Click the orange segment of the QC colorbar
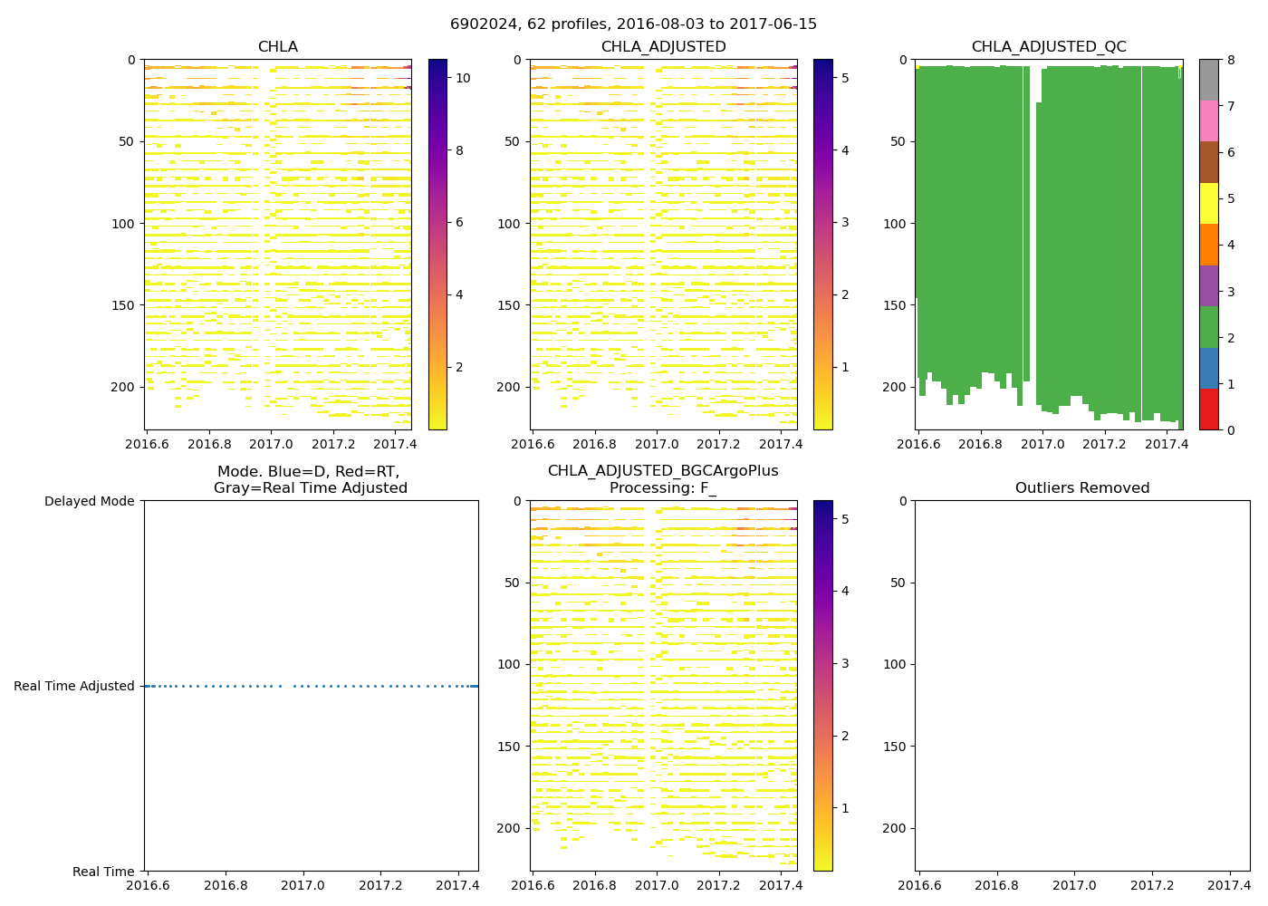Image resolution: width=1268 pixels, height=906 pixels. (x=1208, y=245)
